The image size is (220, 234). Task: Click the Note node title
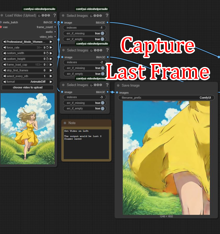72,123
